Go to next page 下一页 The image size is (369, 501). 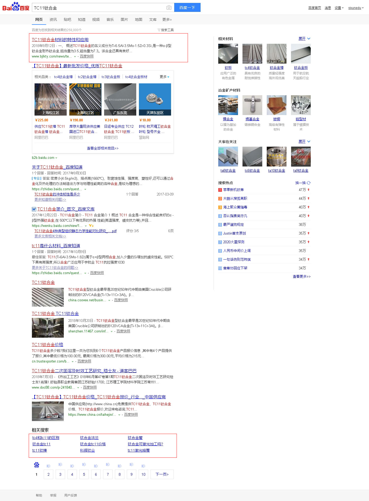[x=162, y=474]
